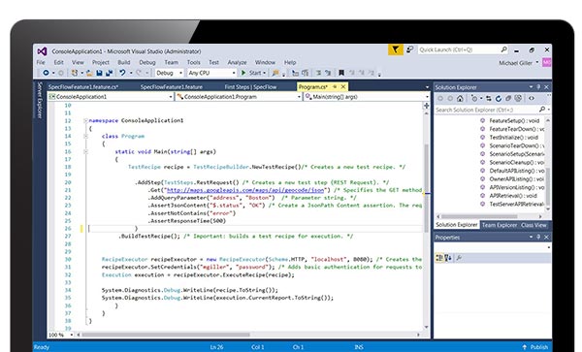The image size is (582, 352).
Task: Open Michael Giller account dropdown arrow
Action: click(x=537, y=63)
